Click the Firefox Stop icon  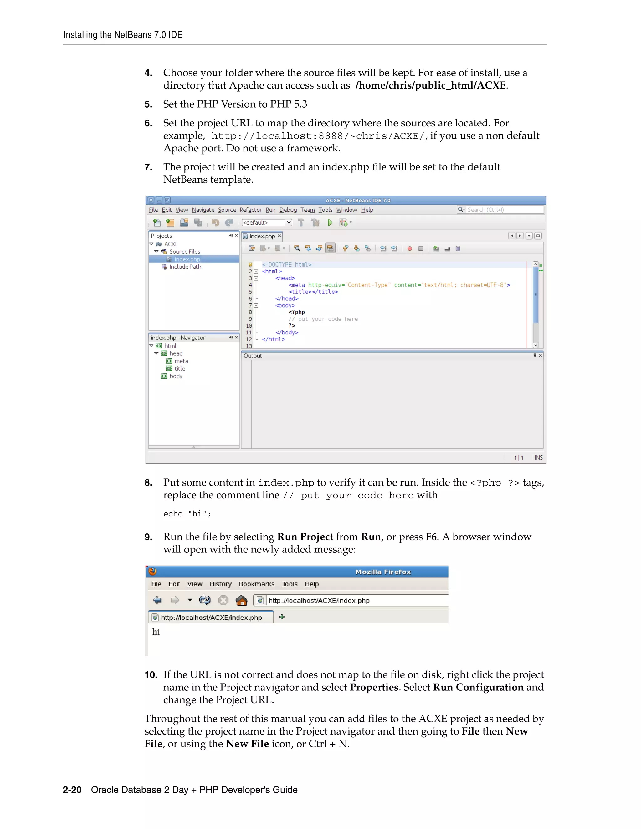tap(223, 600)
